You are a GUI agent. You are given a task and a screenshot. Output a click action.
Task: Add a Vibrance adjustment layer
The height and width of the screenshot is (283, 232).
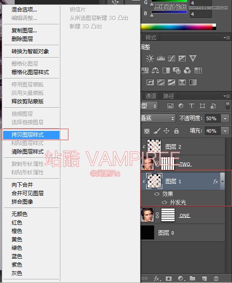(x=193, y=58)
